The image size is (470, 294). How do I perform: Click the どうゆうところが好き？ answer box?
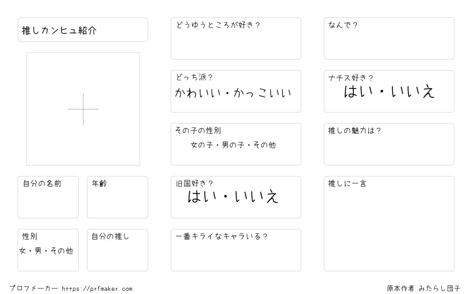pyautogui.click(x=236, y=44)
